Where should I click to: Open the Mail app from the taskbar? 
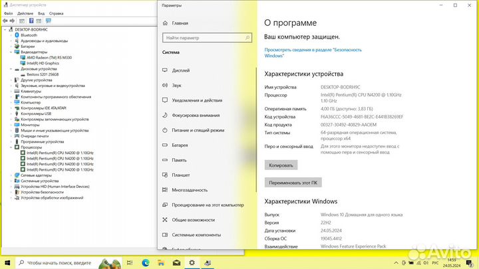176,262
